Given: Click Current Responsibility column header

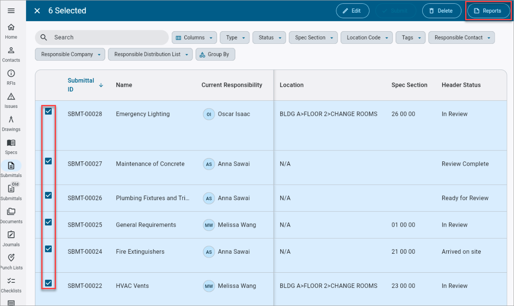Looking at the screenshot, I should coord(232,85).
